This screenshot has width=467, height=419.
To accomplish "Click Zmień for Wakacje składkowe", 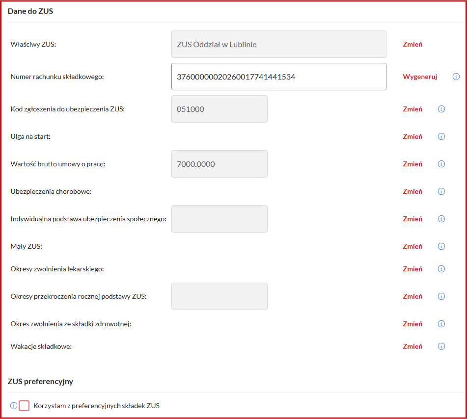I will click(x=412, y=346).
